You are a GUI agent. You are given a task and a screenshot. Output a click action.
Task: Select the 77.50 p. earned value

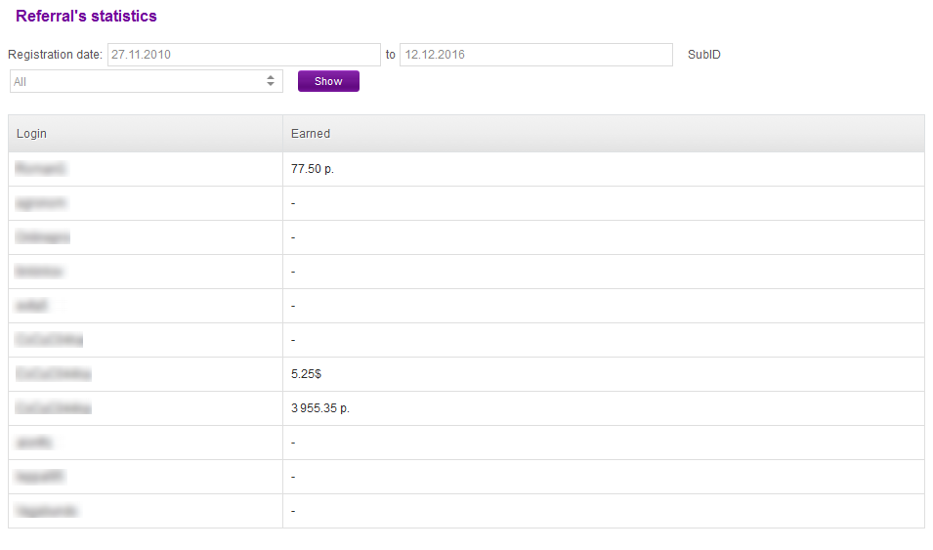click(313, 169)
